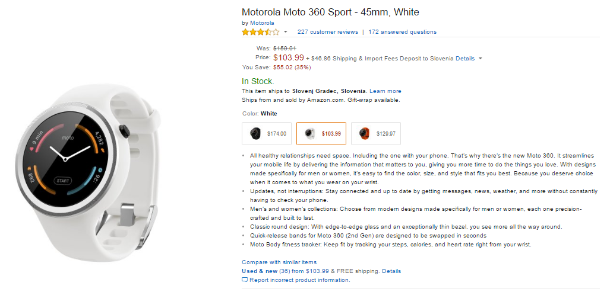Expand the arrow beside the star rating
The height and width of the screenshot is (292, 610).
[285, 32]
